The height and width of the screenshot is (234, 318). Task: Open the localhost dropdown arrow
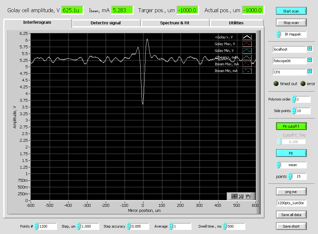[x=310, y=48]
